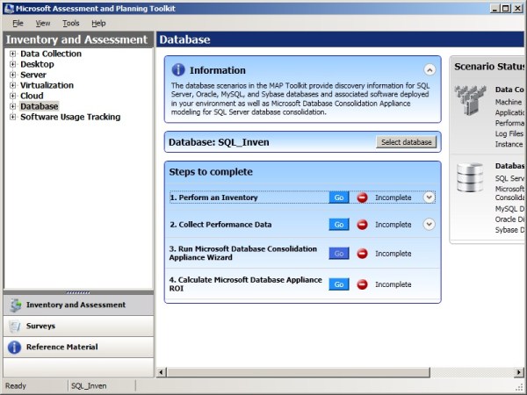Click Go for Calculate Microsoft Database Appliance ROI
This screenshot has height=395, width=527.
click(338, 284)
